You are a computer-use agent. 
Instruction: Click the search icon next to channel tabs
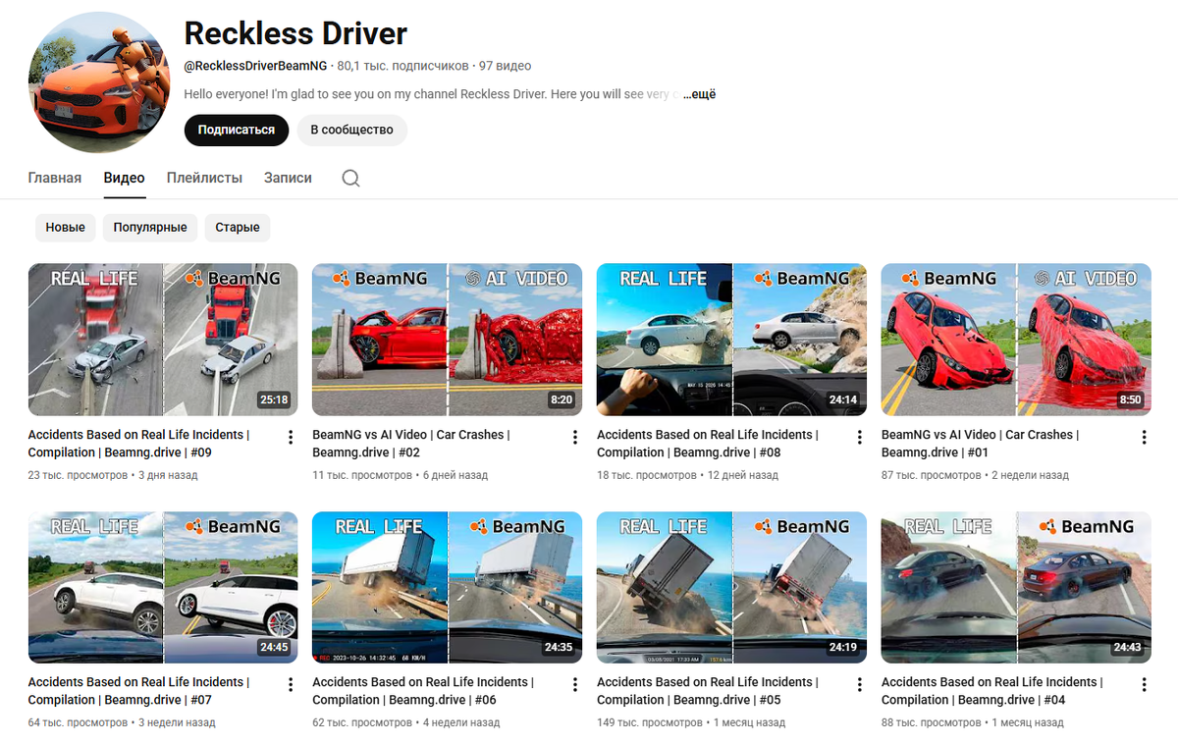[x=350, y=178]
